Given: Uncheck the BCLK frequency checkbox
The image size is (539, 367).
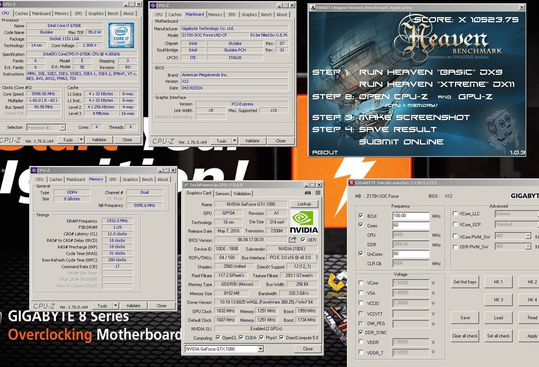Looking at the screenshot, I should coord(361,216).
